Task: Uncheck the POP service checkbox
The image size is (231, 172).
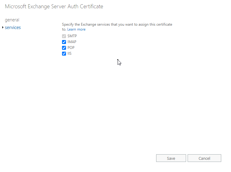Action: tap(64, 48)
